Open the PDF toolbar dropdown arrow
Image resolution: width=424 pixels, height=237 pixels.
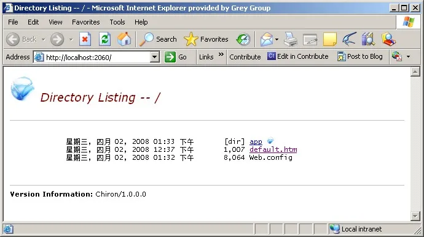(x=408, y=56)
